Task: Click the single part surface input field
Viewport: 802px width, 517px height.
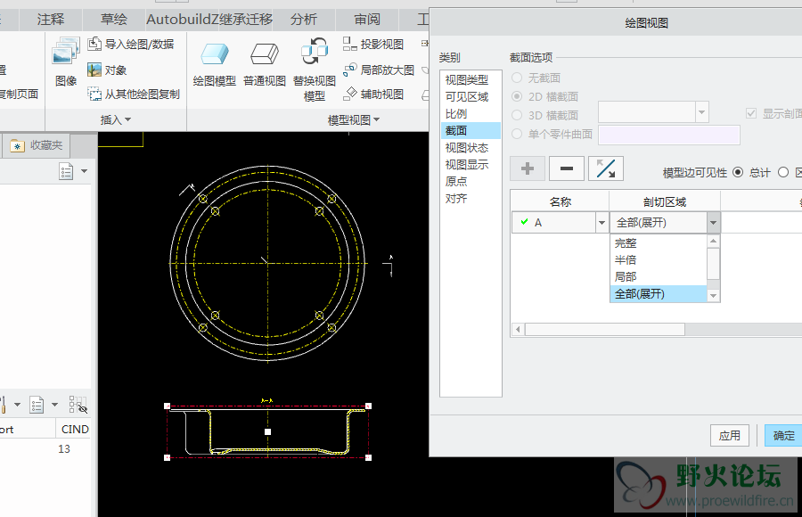Action: tap(669, 135)
